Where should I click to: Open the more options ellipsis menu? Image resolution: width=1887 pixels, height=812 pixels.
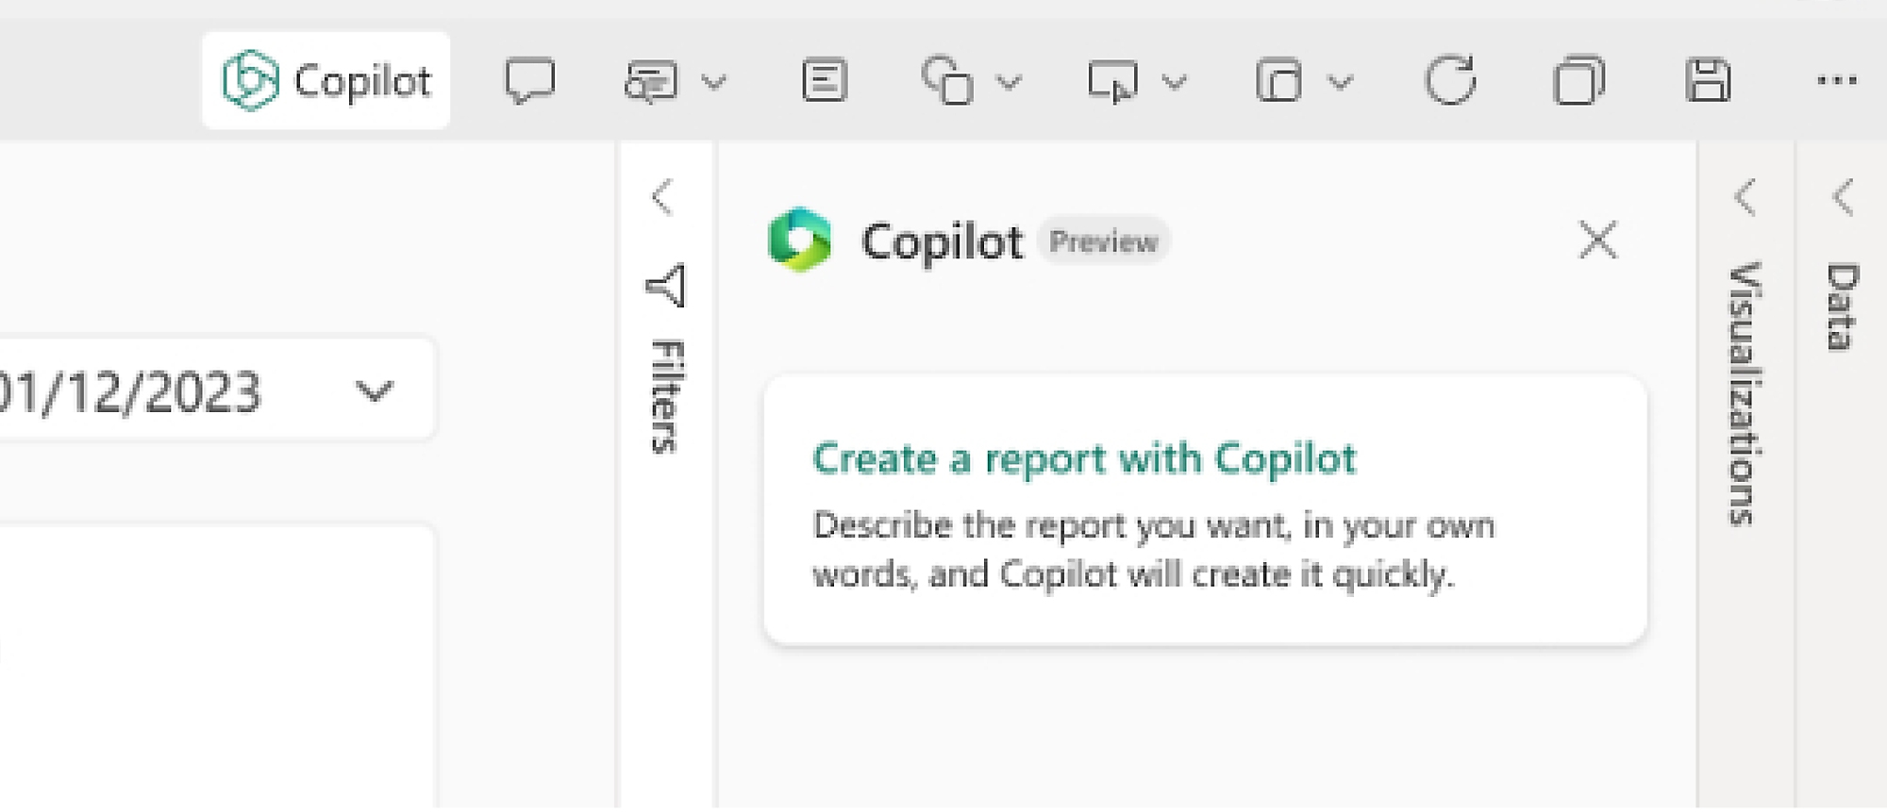pos(1836,81)
